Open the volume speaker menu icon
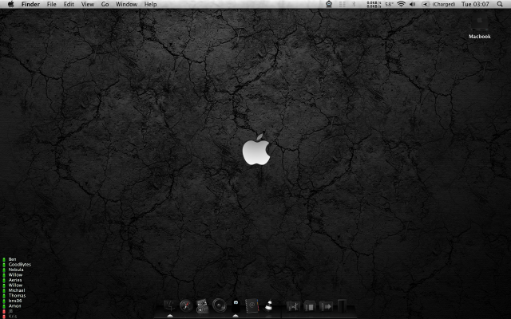 [x=412, y=4]
